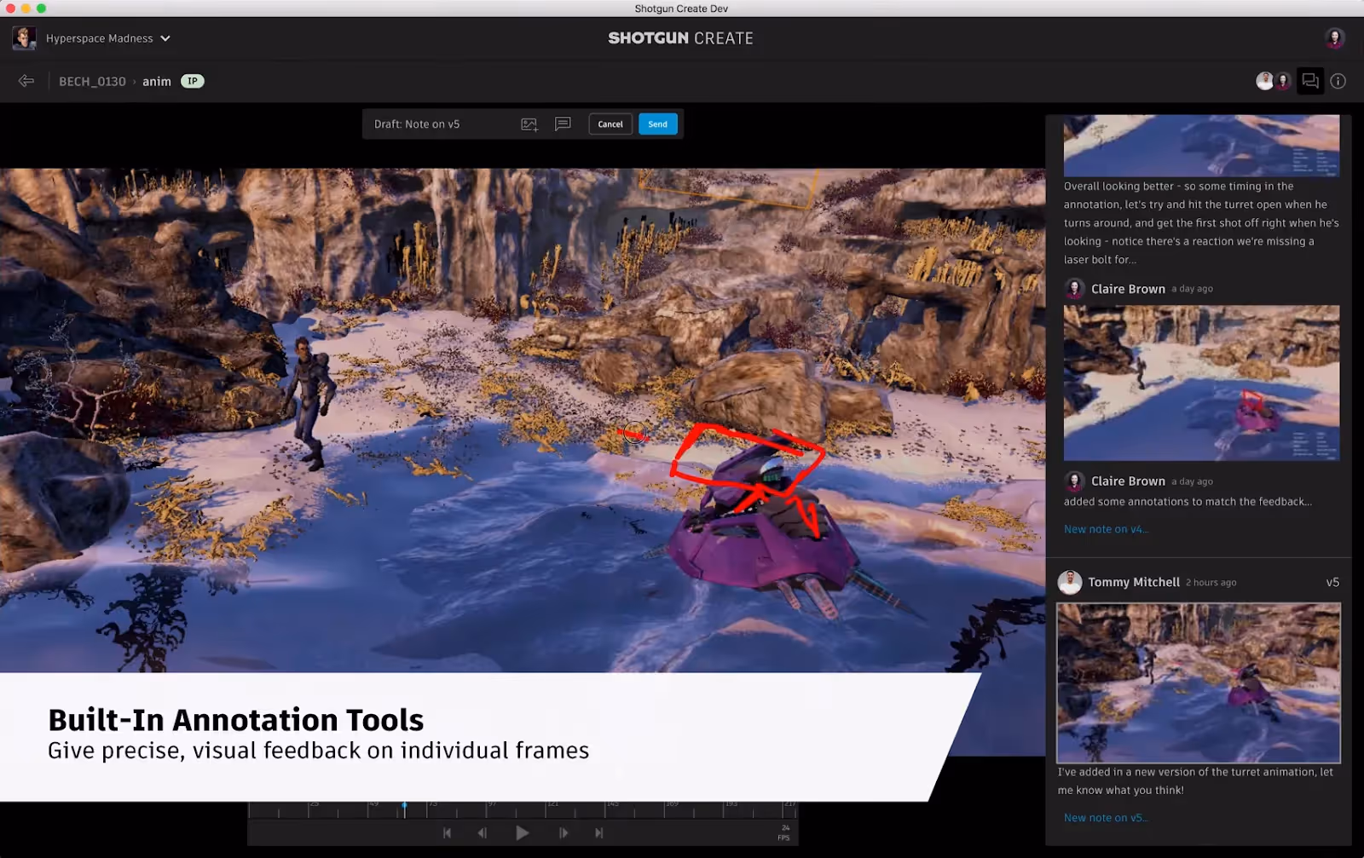
Task: Open the text comment icon in draft bar
Action: (563, 124)
